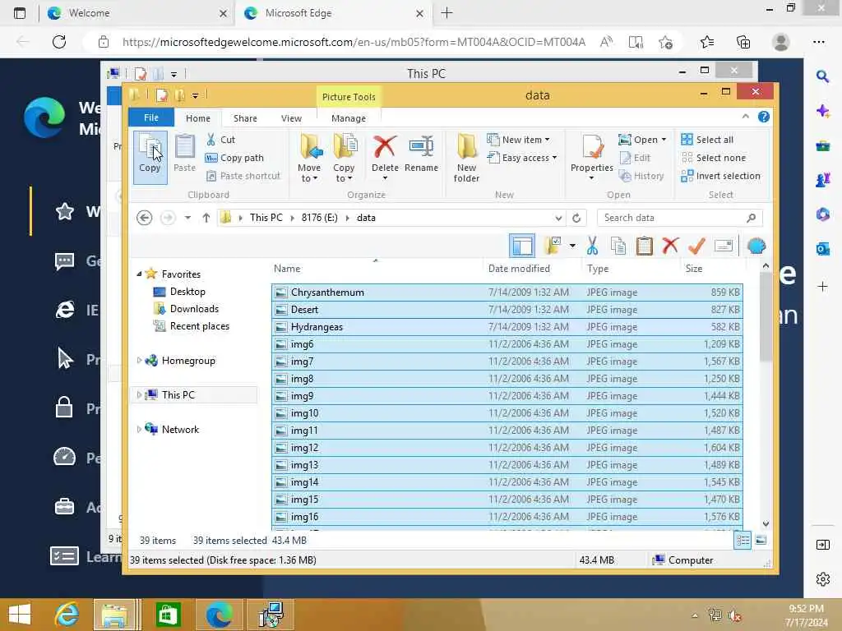This screenshot has height=631, width=842.
Task: Collapse the ribbon with the up chevron
Action: pyautogui.click(x=745, y=117)
